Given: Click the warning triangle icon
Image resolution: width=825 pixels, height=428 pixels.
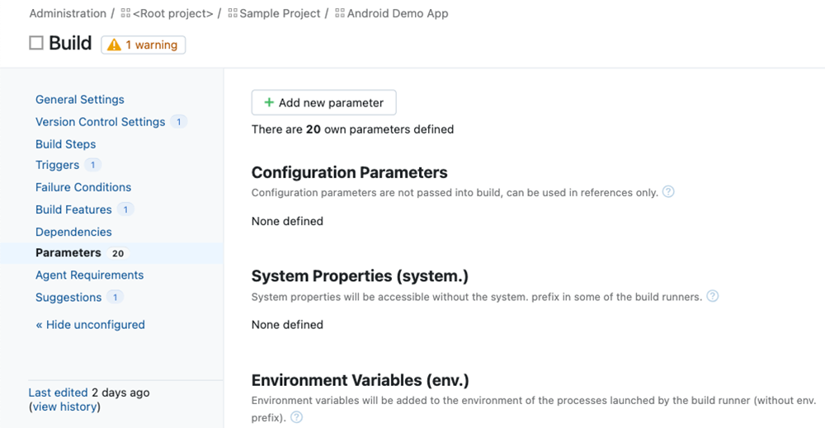Looking at the screenshot, I should pyautogui.click(x=115, y=45).
